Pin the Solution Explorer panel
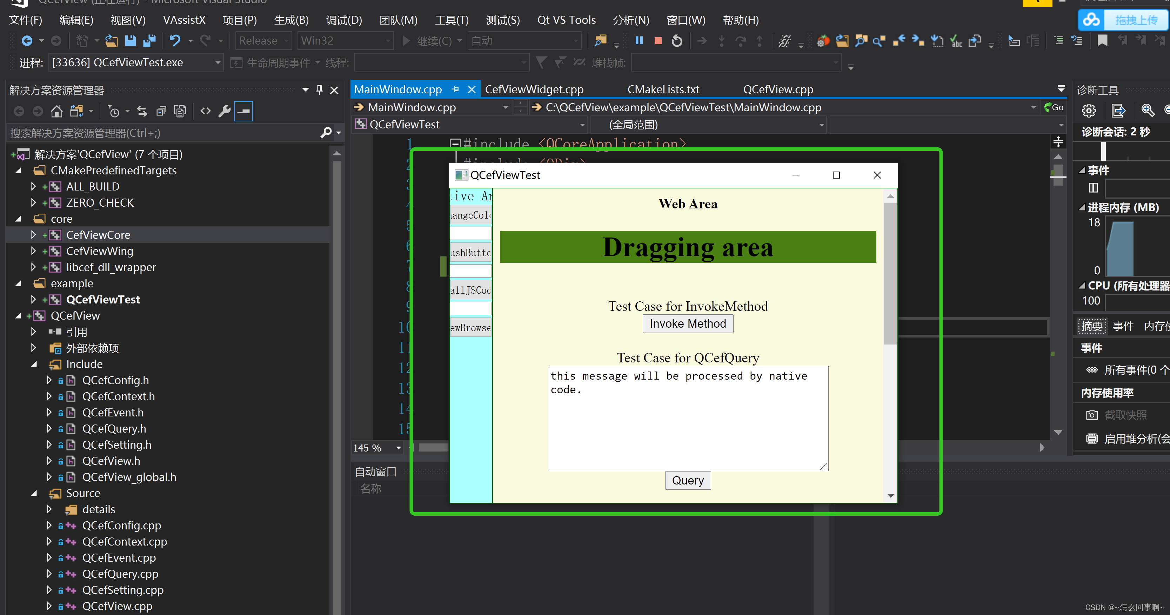1170x615 pixels. [x=319, y=90]
